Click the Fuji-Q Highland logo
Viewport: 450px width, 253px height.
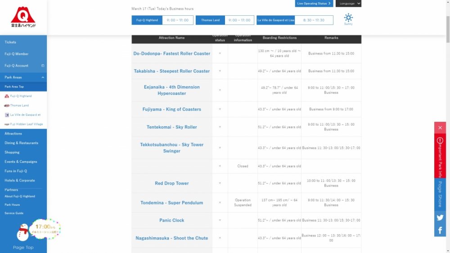point(23,17)
